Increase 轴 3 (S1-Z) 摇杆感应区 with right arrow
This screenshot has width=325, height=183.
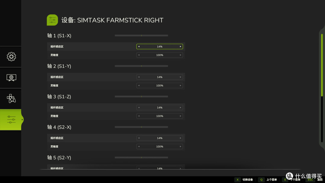tap(180, 107)
